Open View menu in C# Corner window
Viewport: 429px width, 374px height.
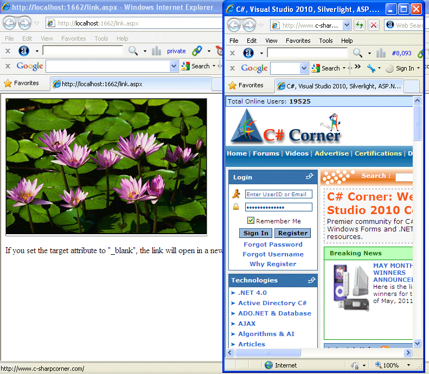271,41
